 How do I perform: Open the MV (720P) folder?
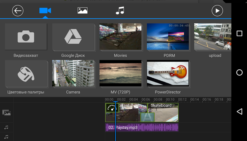(120, 74)
